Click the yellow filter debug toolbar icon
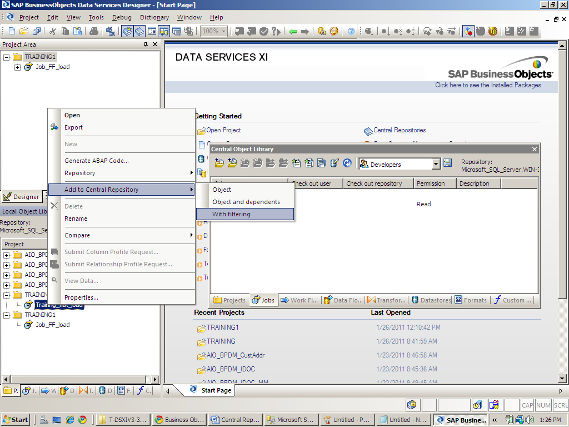 coord(492,31)
